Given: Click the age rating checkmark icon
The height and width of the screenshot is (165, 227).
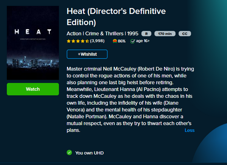Looking at the screenshot, I should point(133,41).
